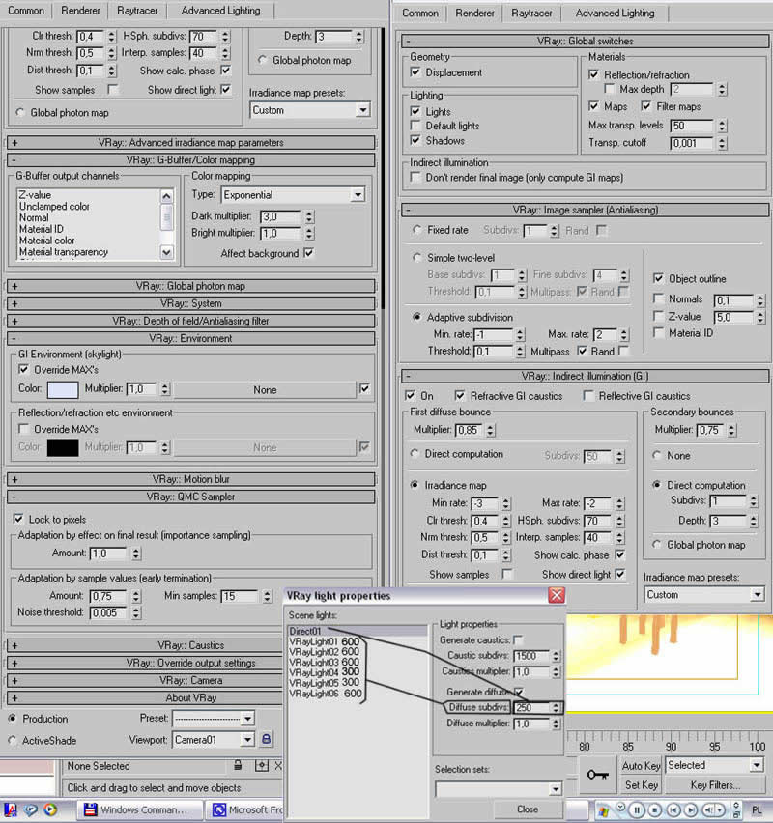
Task: Toggle Lock to pixels checkbox
Action: tap(18, 519)
